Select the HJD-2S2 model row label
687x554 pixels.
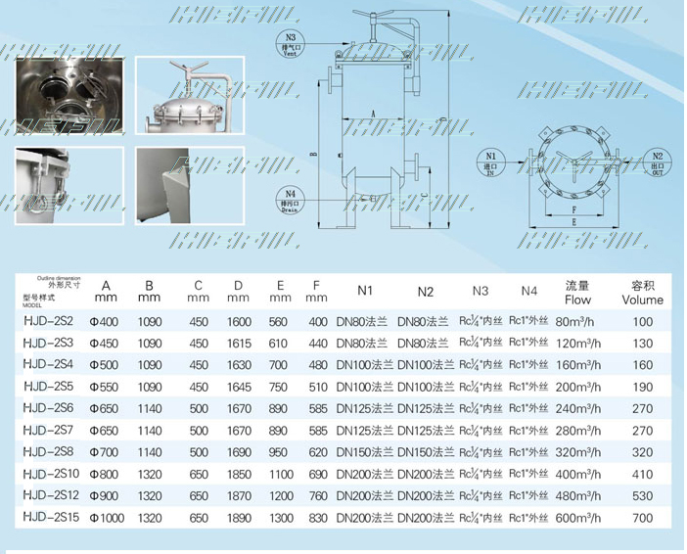(47, 320)
